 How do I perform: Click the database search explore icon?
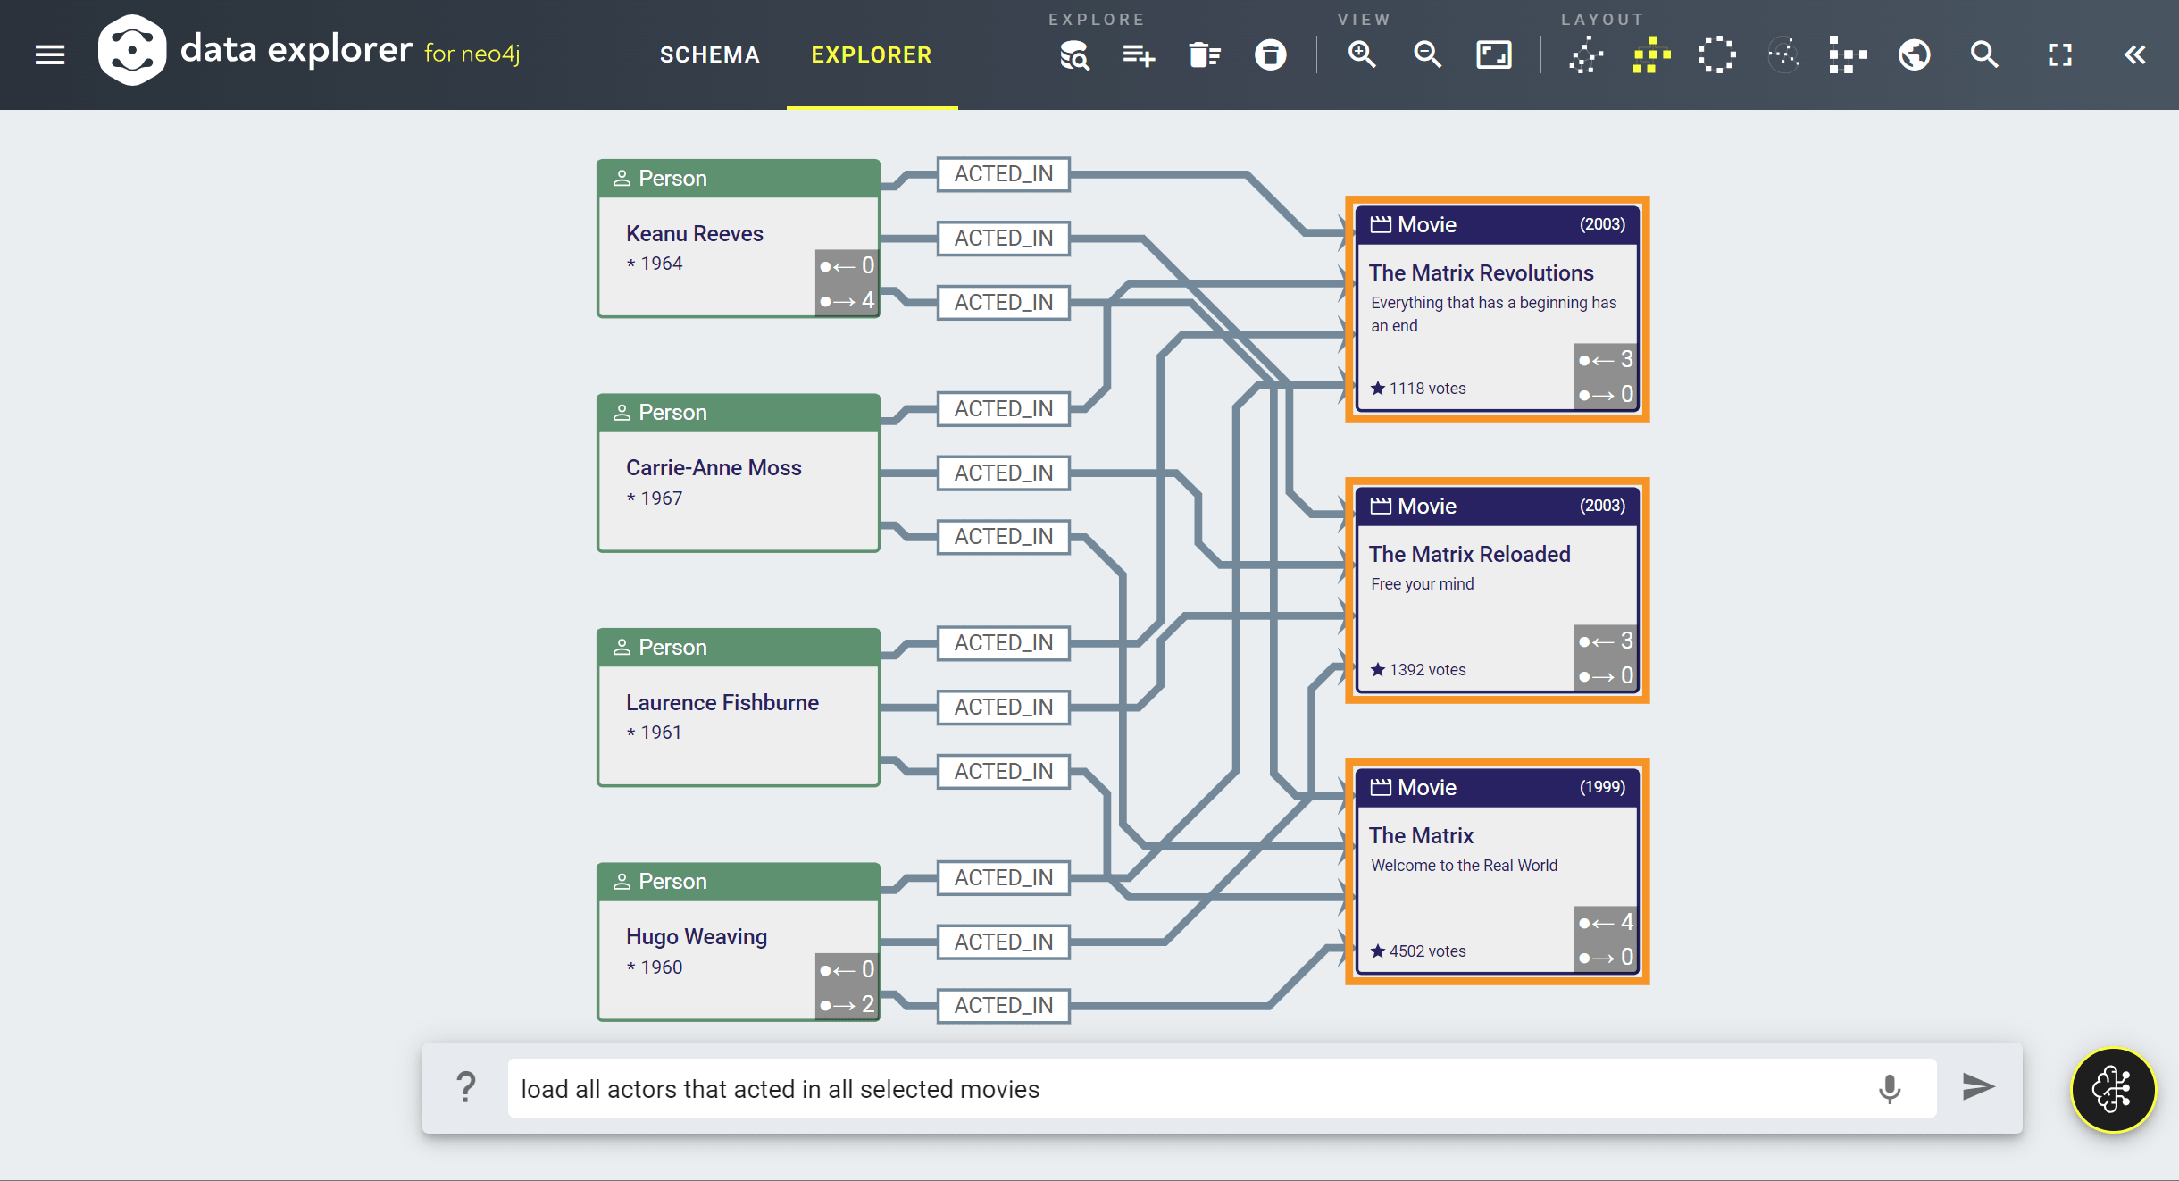pos(1074,55)
